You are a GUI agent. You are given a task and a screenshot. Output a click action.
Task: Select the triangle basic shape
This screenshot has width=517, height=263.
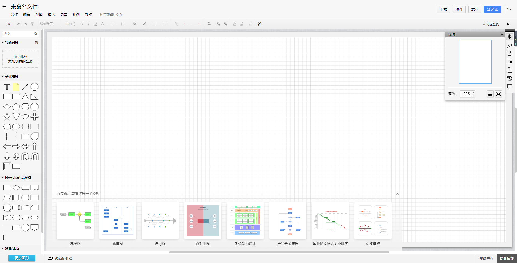[x=25, y=97]
